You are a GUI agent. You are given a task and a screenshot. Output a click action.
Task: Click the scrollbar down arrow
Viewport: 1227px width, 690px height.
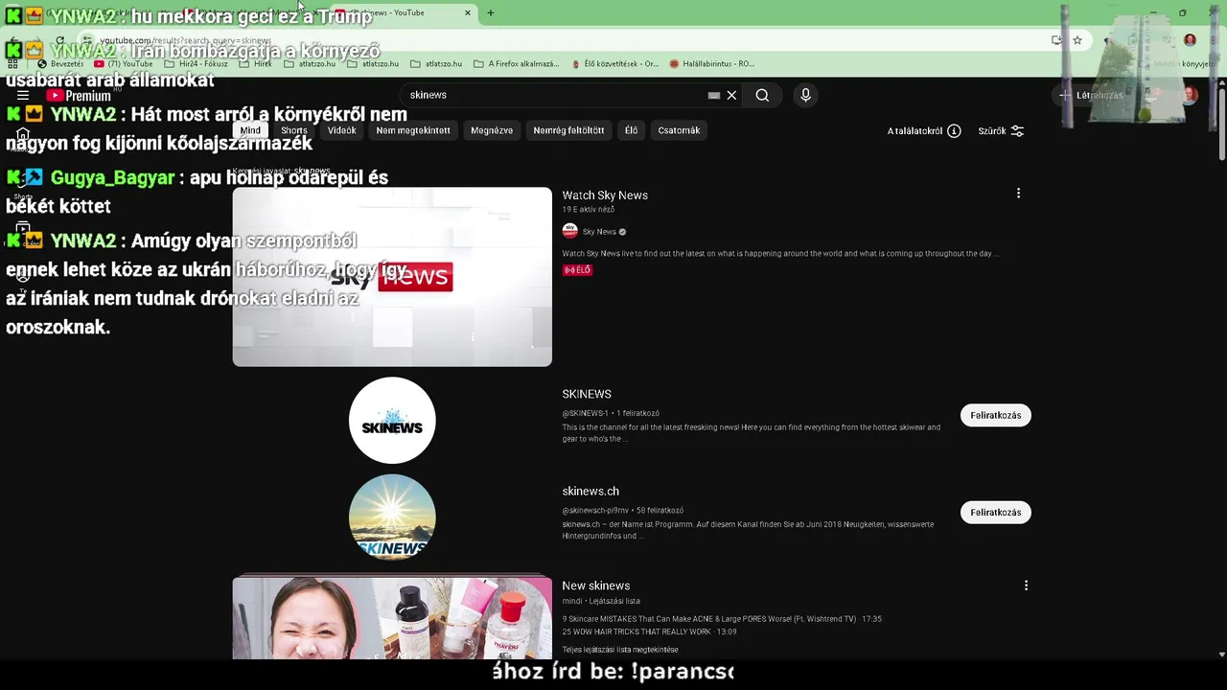coord(1221,655)
